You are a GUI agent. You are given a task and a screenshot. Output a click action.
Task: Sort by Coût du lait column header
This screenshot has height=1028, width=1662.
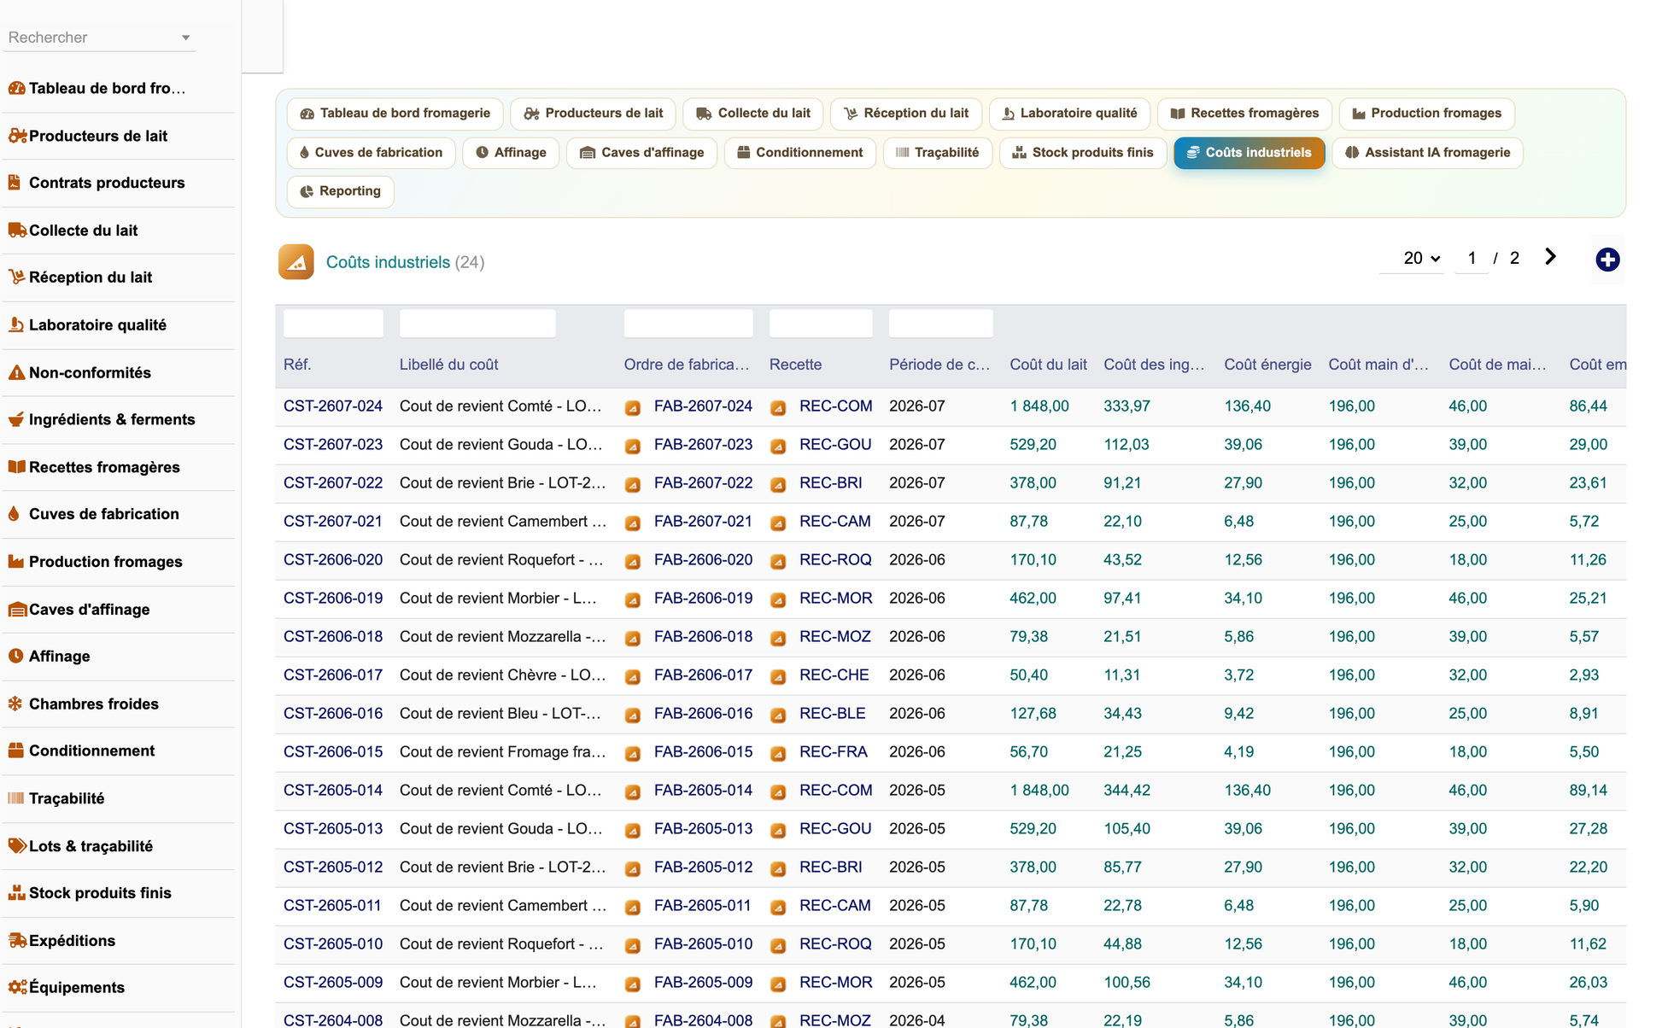tap(1048, 365)
